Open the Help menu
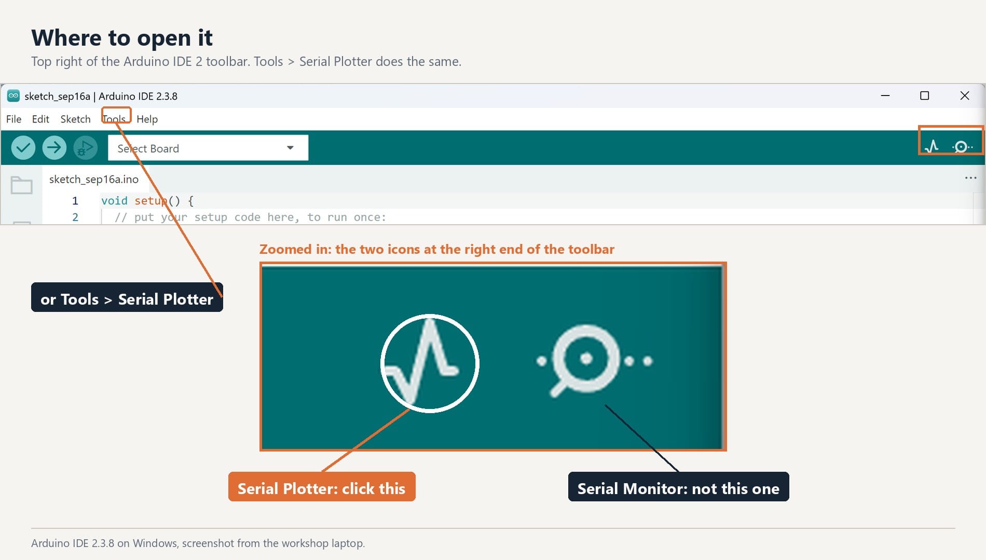The width and height of the screenshot is (986, 560). 147,119
